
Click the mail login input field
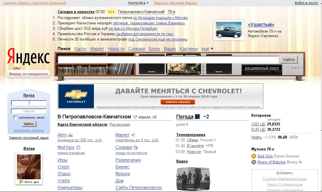29,103
